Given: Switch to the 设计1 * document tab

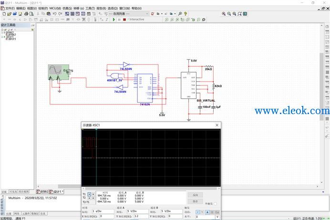Looking at the screenshot, I should coord(57,191).
